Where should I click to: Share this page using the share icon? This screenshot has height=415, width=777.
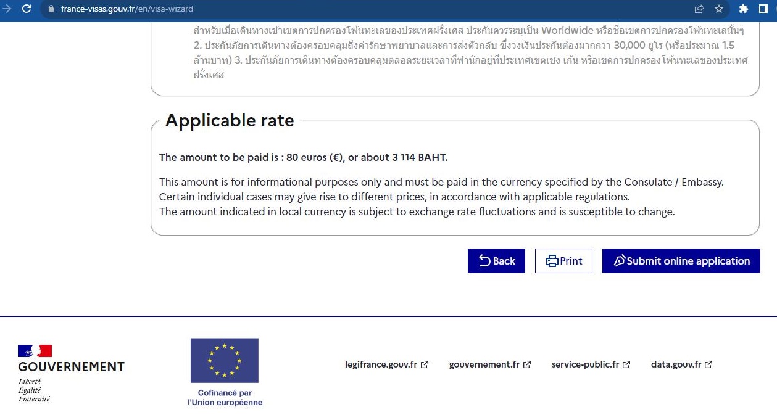coord(699,9)
